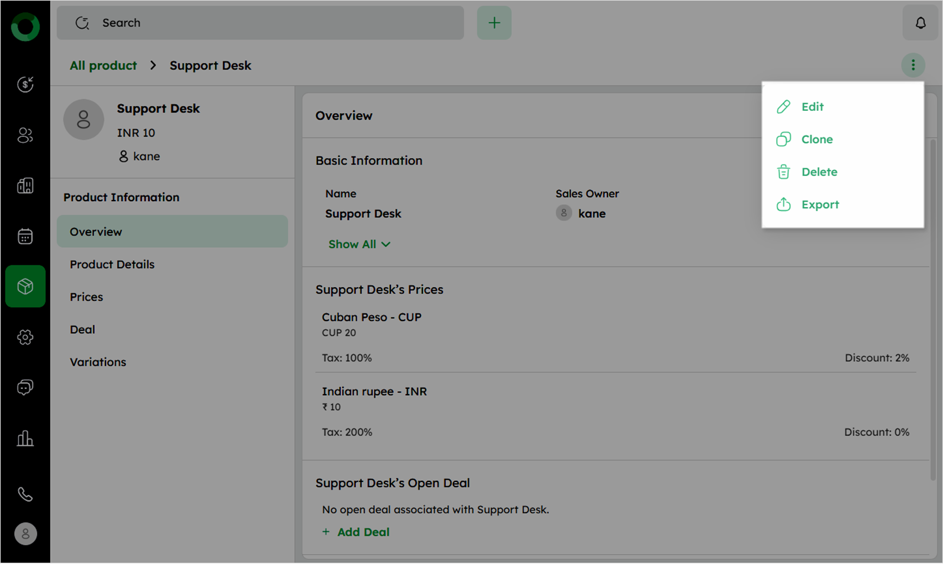Select Delete in the options menu
Screen dimensions: 943x564
[x=819, y=172]
